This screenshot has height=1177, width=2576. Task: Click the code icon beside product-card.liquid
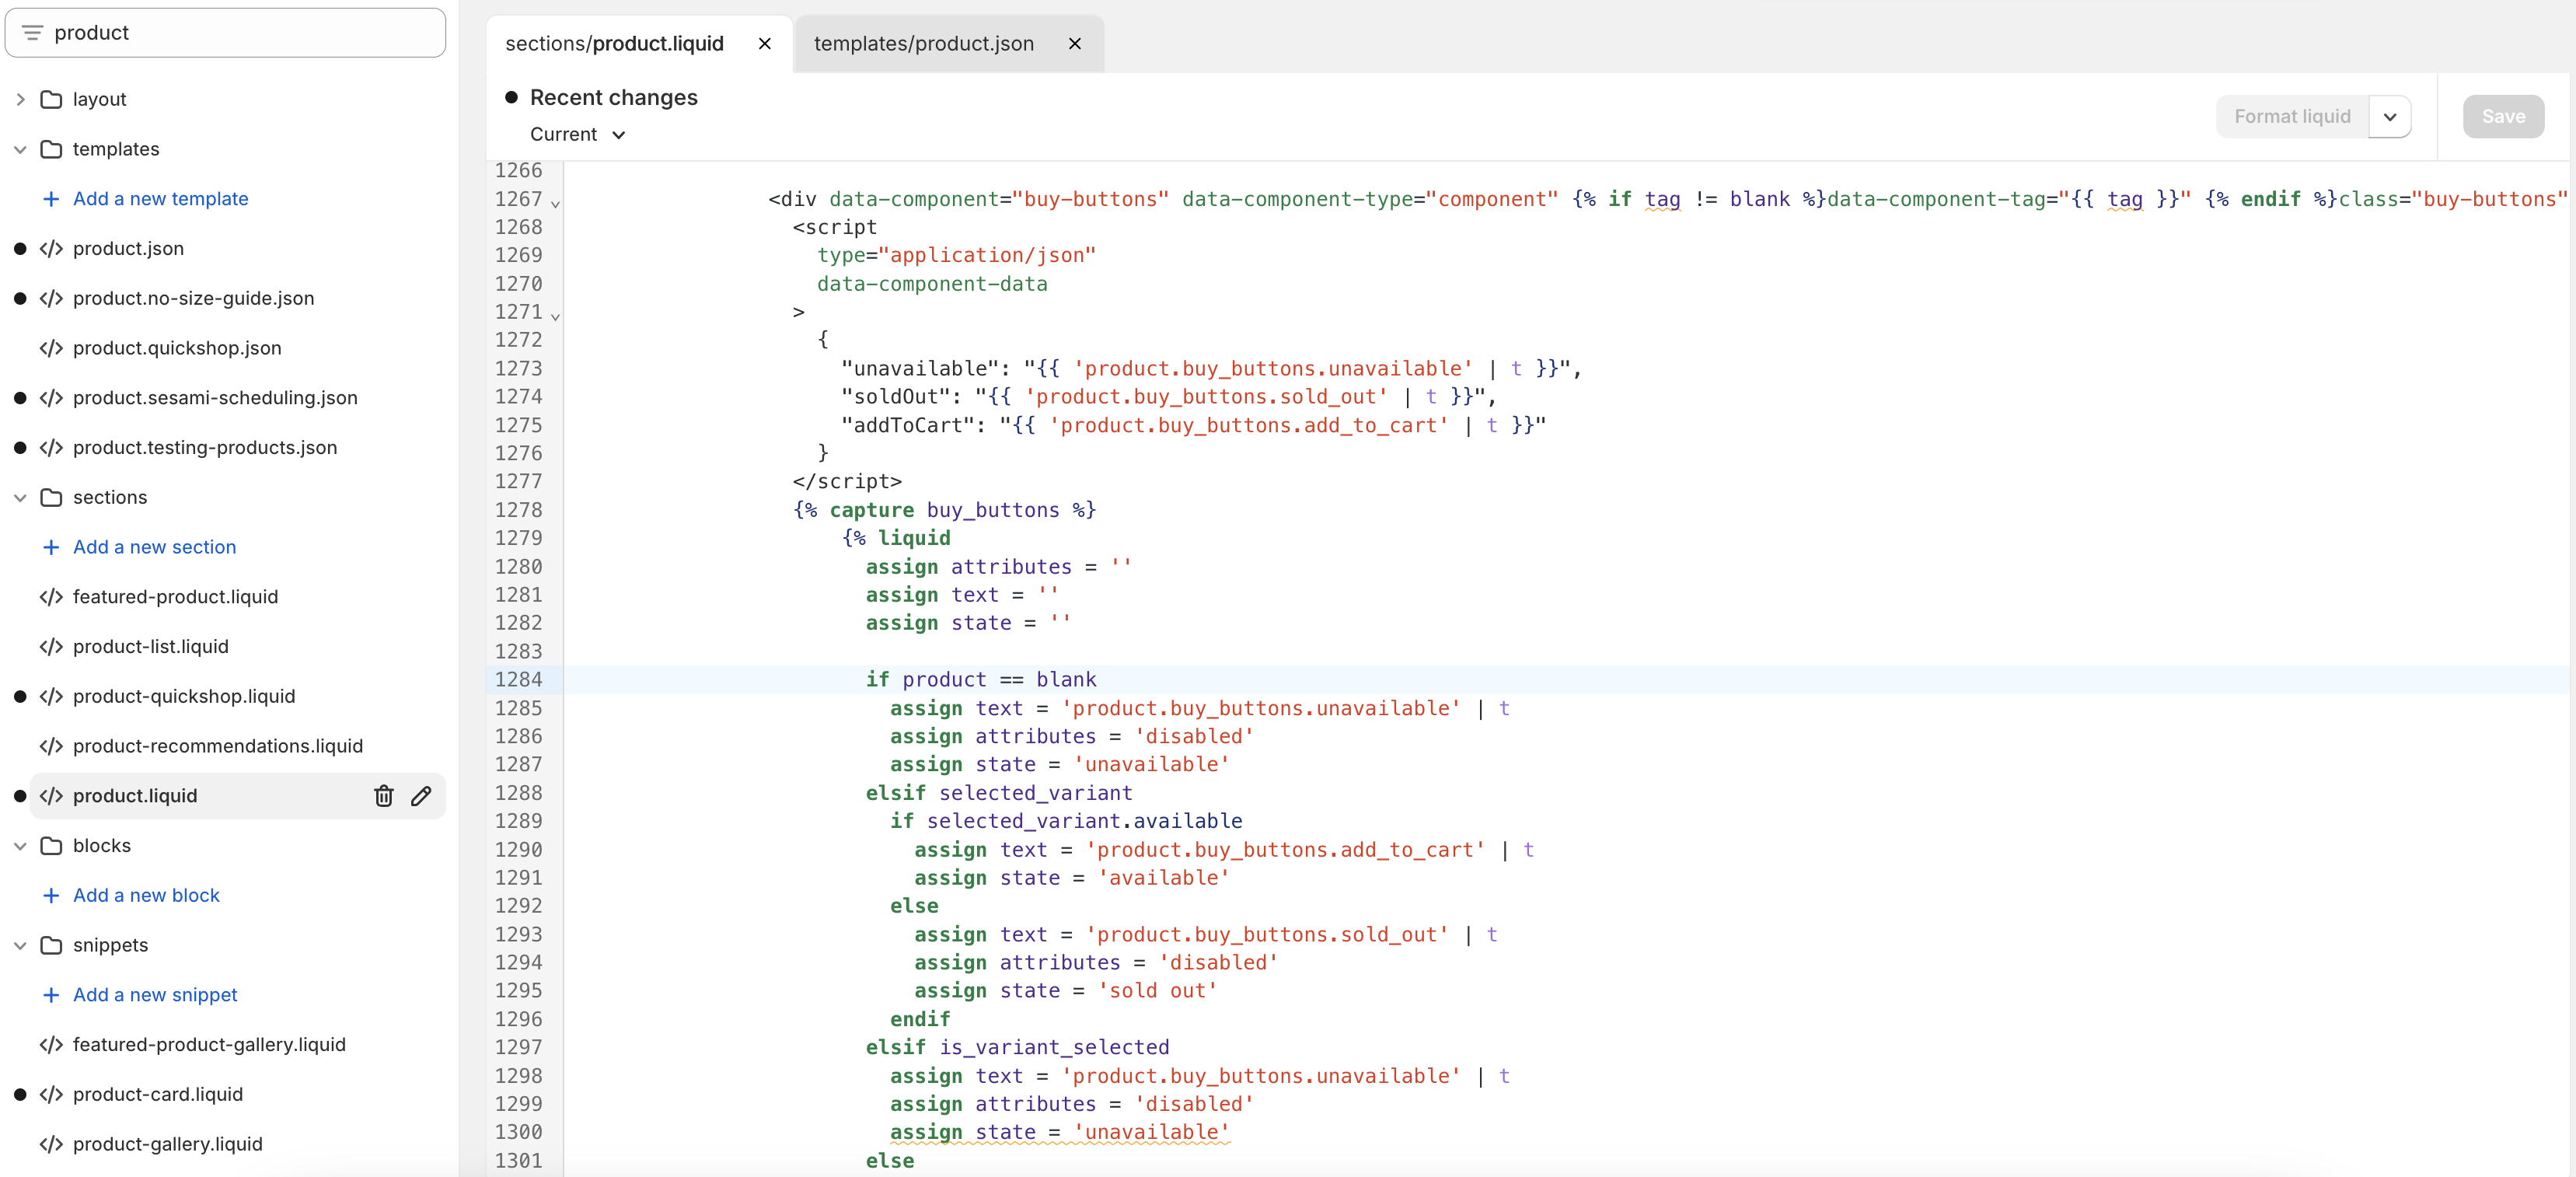tap(51, 1094)
